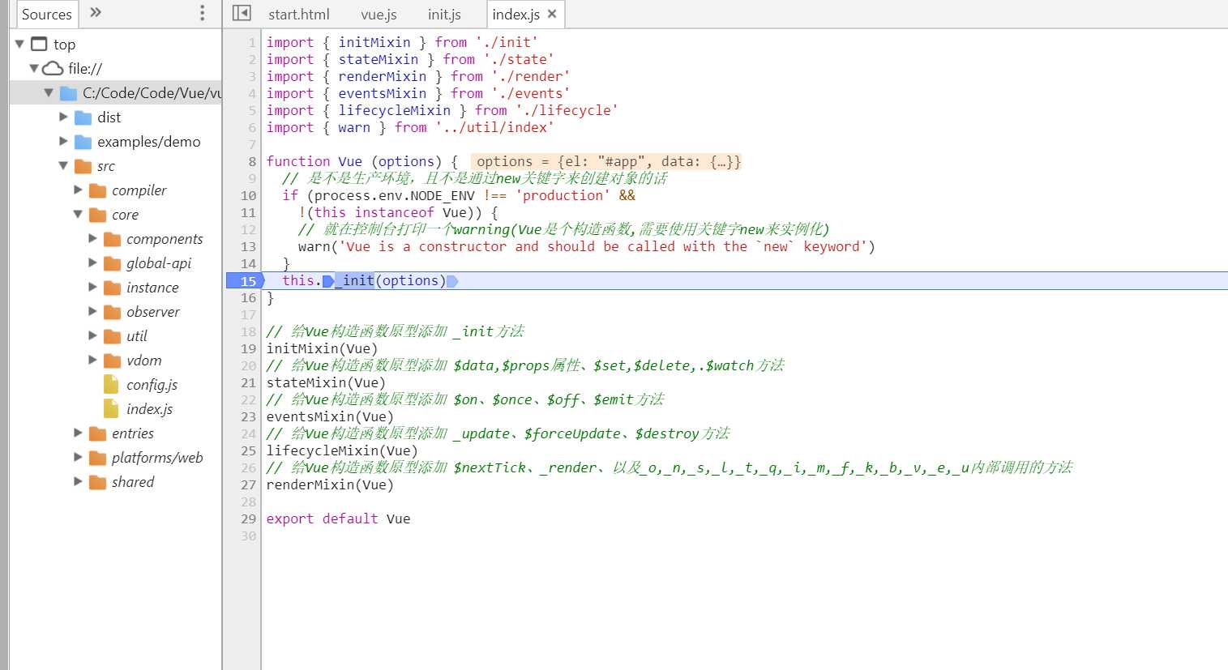This screenshot has width=1228, height=670.
Task: Open index.js under the core folder
Action: (149, 409)
